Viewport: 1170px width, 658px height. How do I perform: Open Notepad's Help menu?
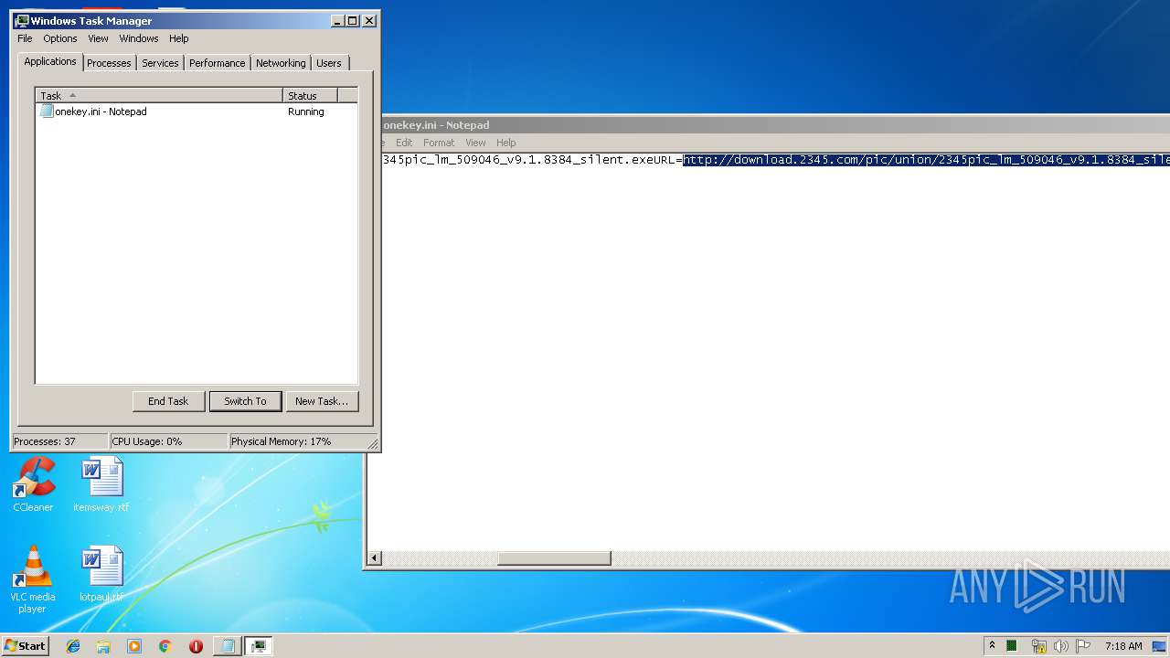(x=506, y=143)
